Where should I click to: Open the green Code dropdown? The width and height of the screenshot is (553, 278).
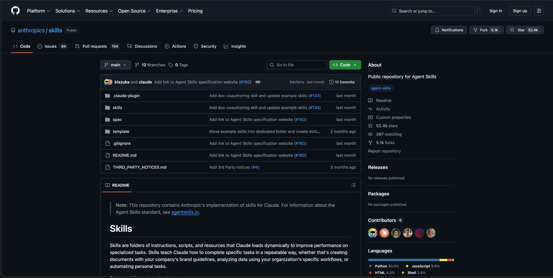pos(345,65)
